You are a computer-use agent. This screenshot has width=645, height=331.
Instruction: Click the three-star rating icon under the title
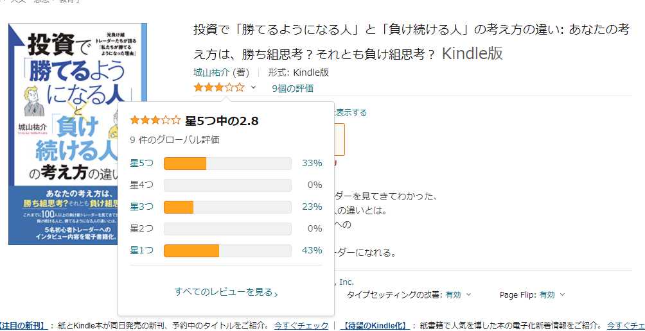(x=218, y=88)
